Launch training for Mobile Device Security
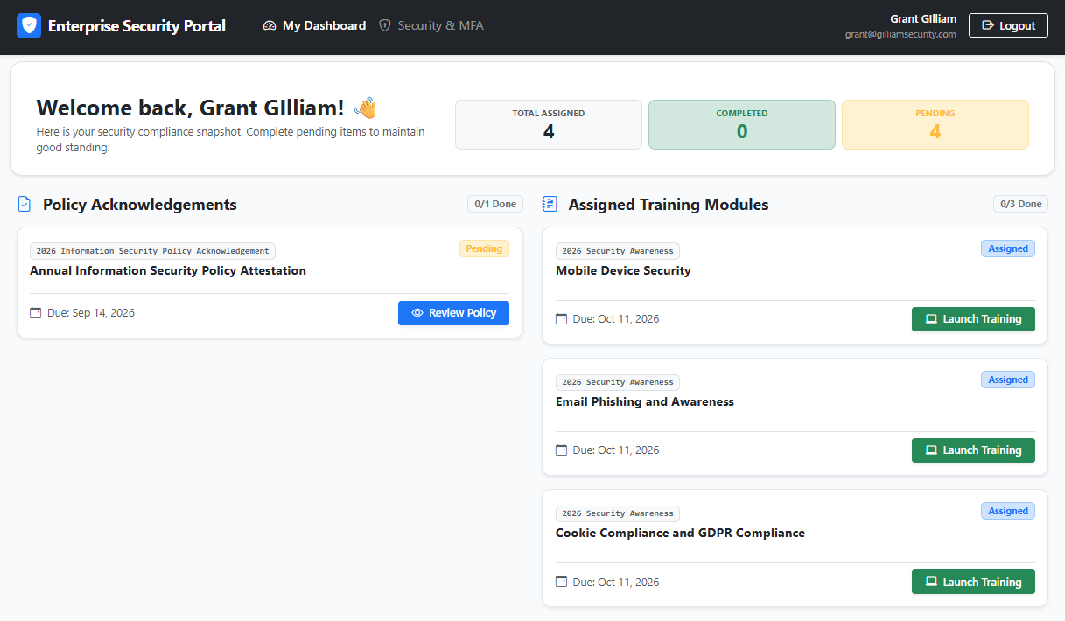Image resolution: width=1065 pixels, height=621 pixels. tap(973, 319)
